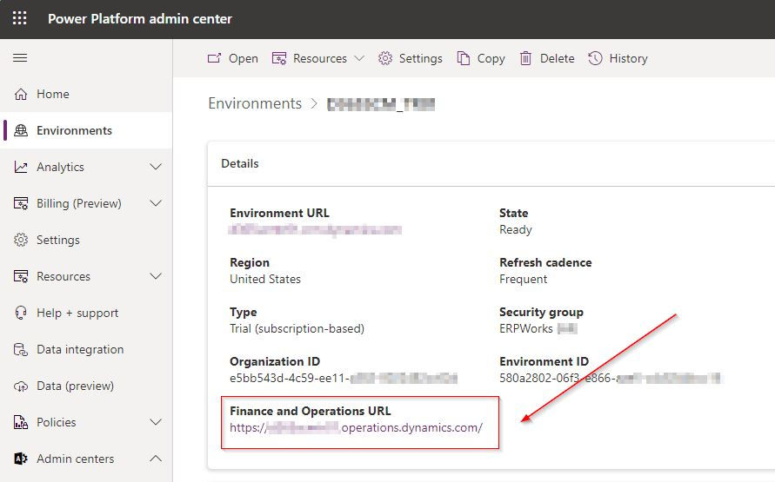Click the Organization ID value

pos(344,379)
